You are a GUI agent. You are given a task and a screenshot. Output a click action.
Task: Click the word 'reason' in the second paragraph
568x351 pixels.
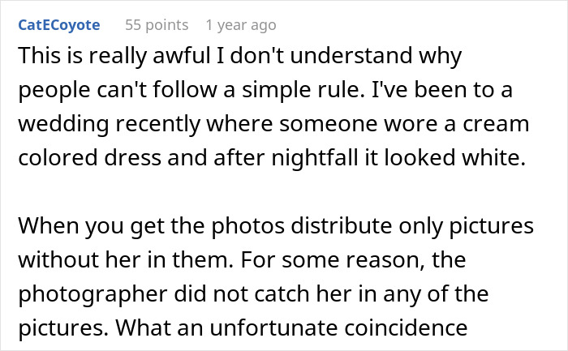(x=380, y=262)
